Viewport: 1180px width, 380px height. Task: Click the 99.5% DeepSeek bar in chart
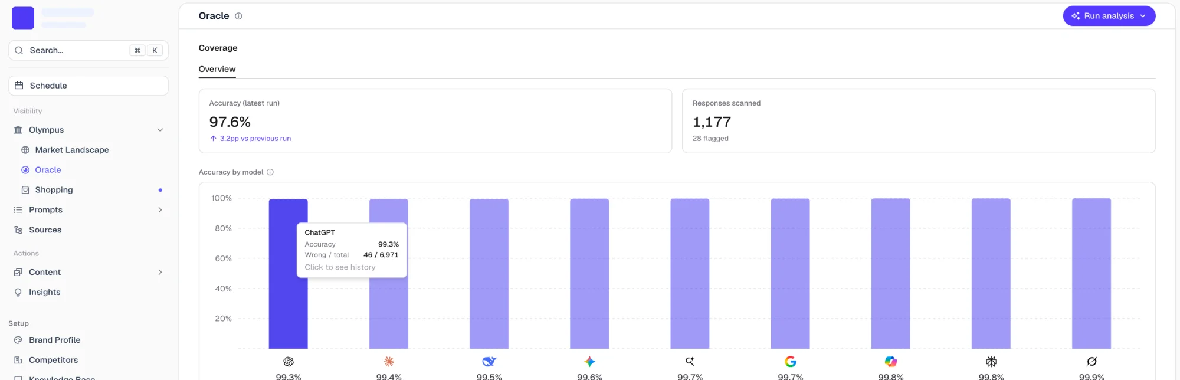click(489, 274)
